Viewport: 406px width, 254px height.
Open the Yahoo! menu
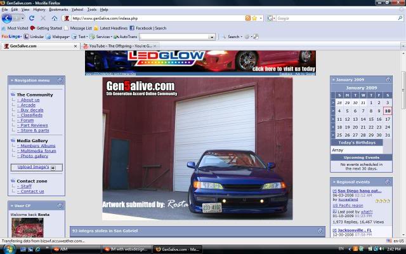[77, 10]
